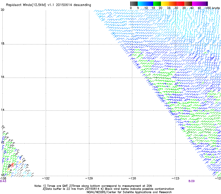The height and width of the screenshot is (194, 221).
Task: Click longitude axis label "-129"
Action: [x=89, y=178]
